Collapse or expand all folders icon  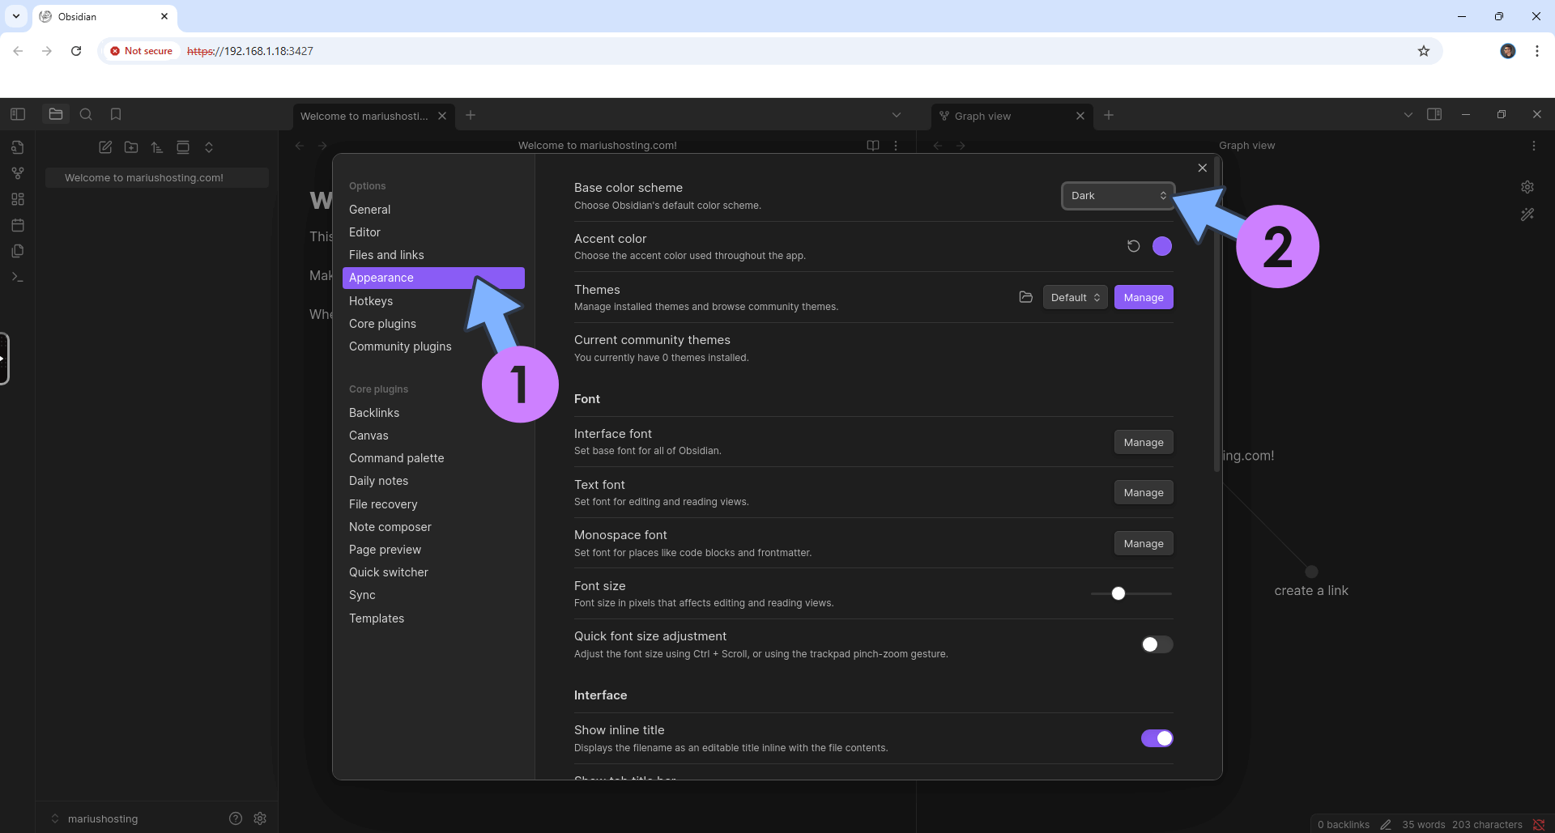[x=209, y=147]
